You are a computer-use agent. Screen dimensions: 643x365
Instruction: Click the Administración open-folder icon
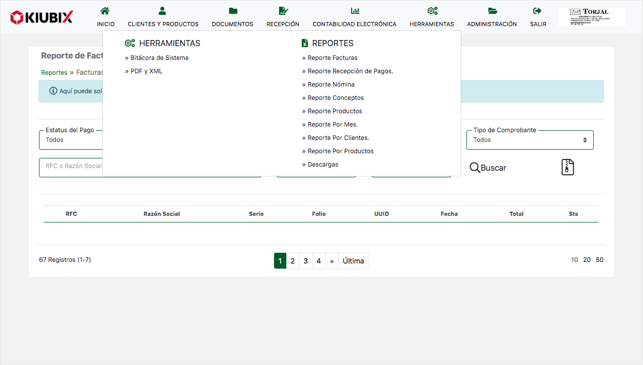[492, 11]
